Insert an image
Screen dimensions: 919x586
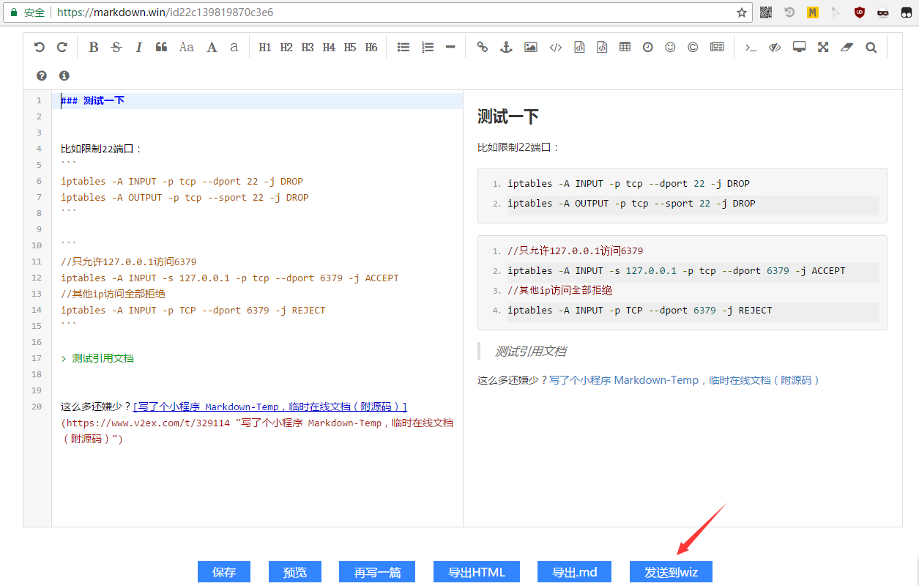pyautogui.click(x=530, y=46)
